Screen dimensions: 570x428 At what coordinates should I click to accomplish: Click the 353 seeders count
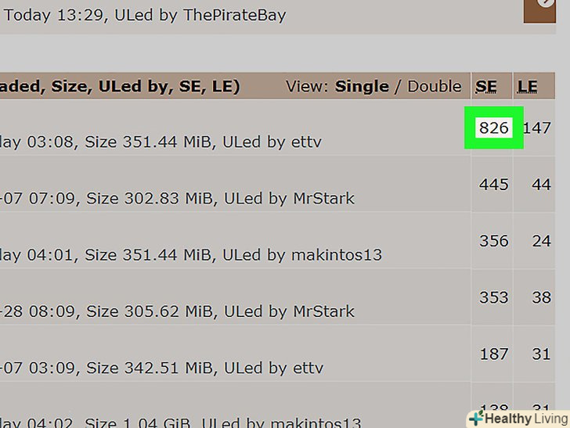494,297
